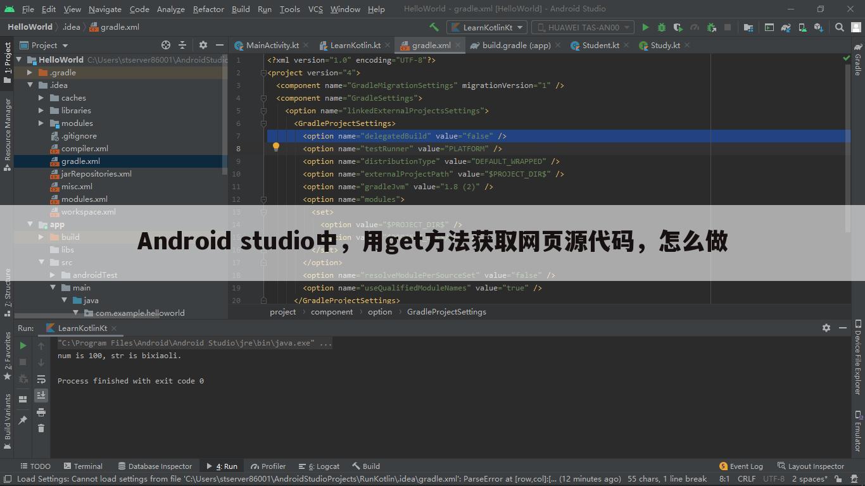This screenshot has height=486, width=865.
Task: Rerun LearnKotlinKt using green play icon
Action: point(23,346)
